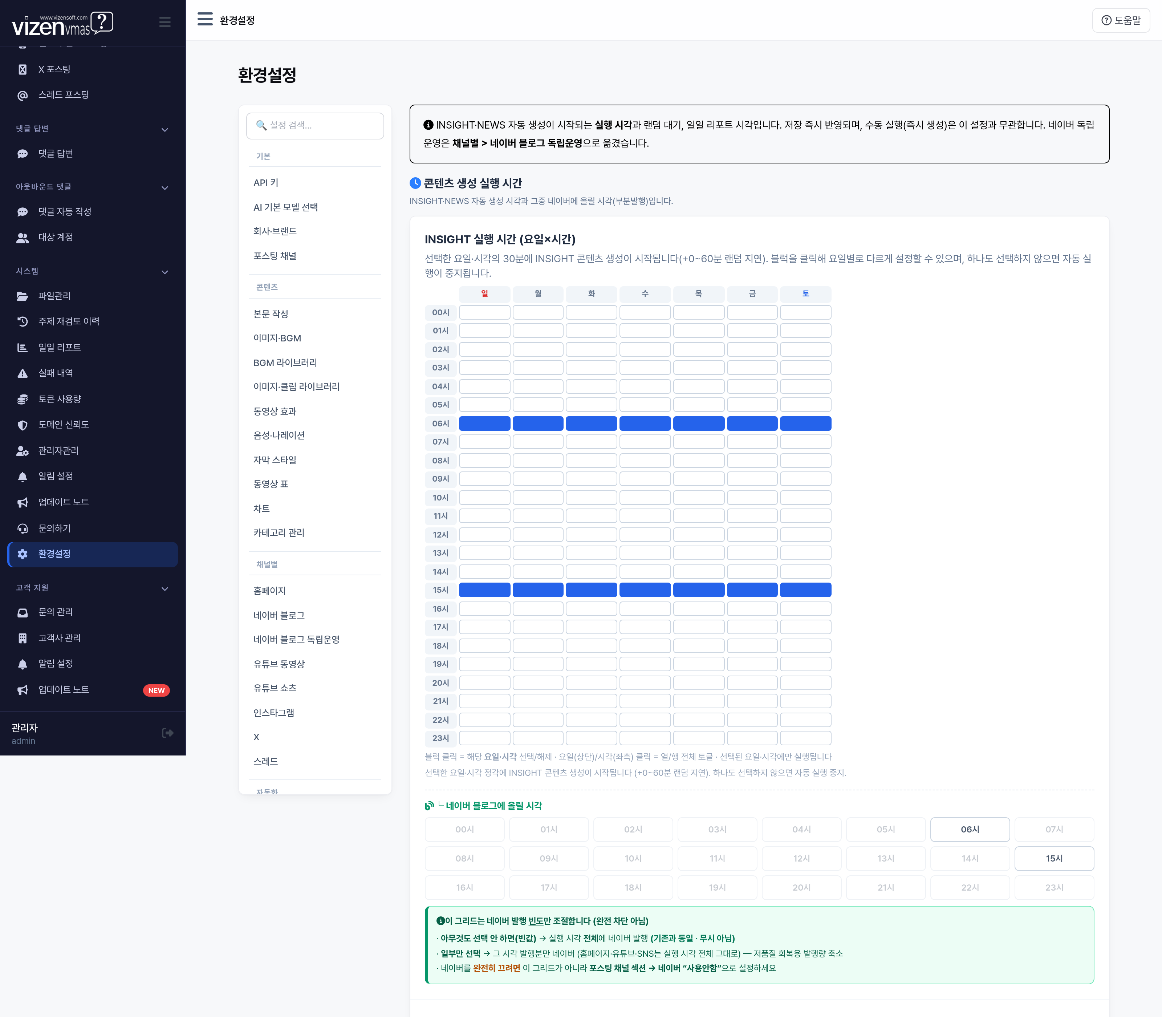Collapse the 시스템 sidebar section
1162x1017 pixels.
(x=164, y=272)
